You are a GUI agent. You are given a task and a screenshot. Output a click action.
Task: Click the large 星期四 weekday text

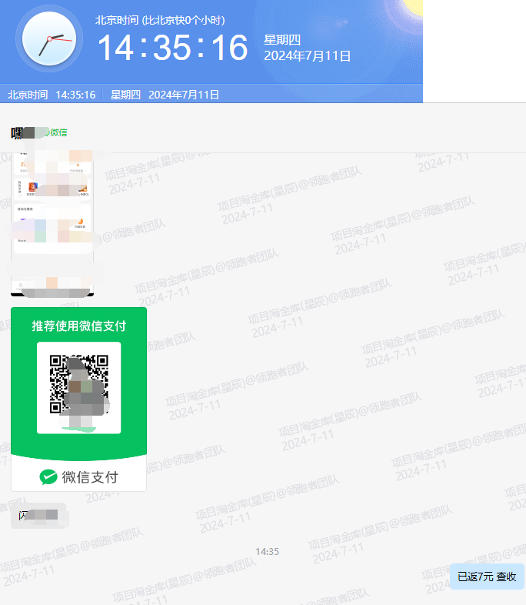tap(281, 40)
